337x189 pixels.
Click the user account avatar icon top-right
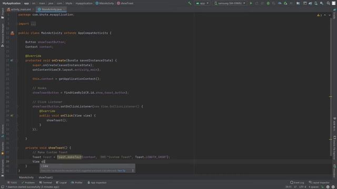coord(334,3)
